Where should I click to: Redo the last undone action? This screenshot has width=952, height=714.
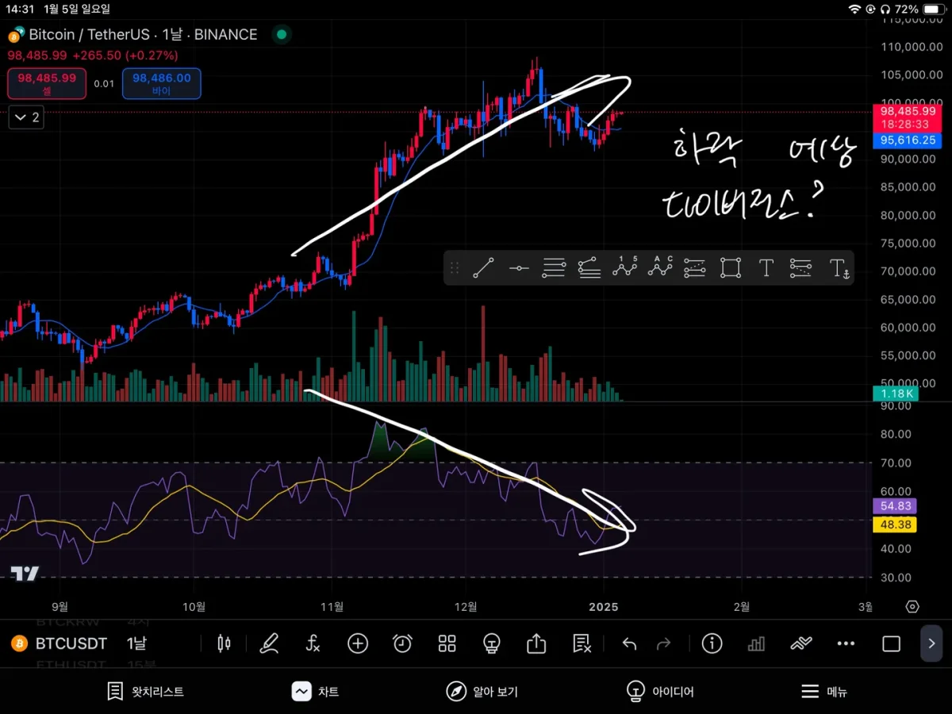tap(664, 643)
